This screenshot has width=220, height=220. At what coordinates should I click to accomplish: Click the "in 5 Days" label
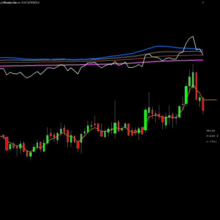211,142
